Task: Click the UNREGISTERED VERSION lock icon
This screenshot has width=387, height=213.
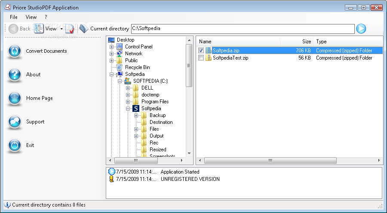Action: coord(111,179)
